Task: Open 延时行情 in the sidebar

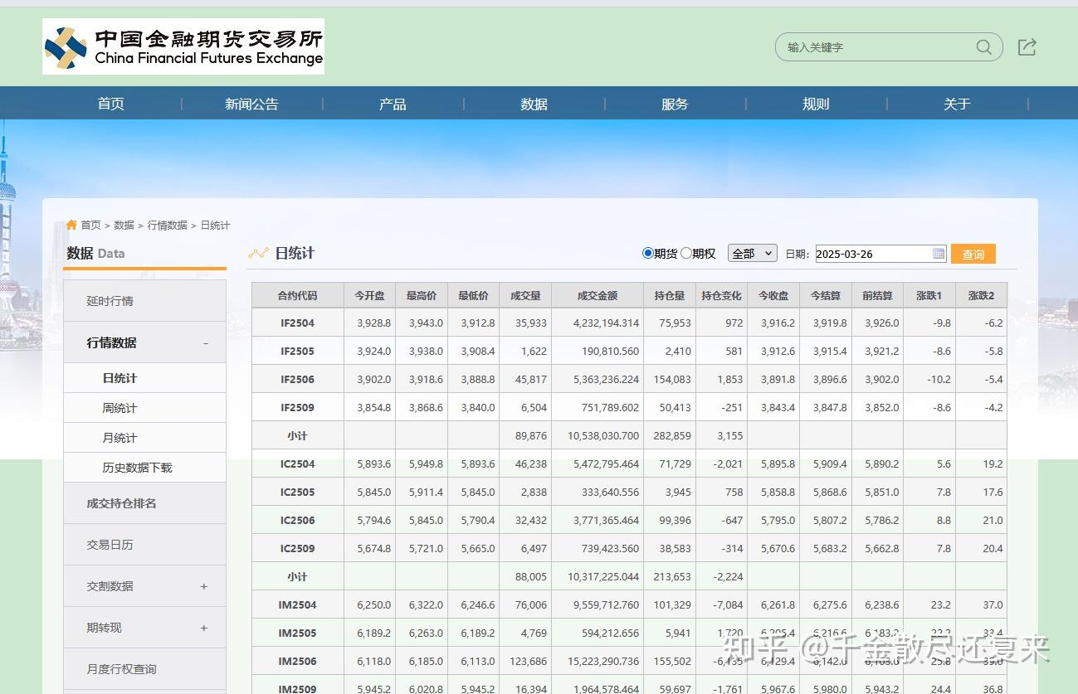Action: click(x=144, y=301)
